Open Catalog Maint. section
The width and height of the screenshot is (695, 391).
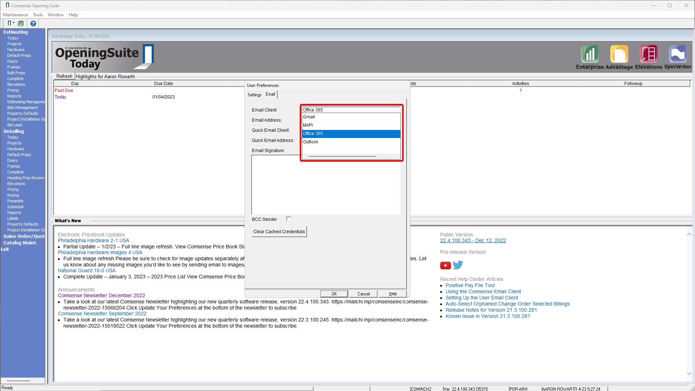(20, 243)
